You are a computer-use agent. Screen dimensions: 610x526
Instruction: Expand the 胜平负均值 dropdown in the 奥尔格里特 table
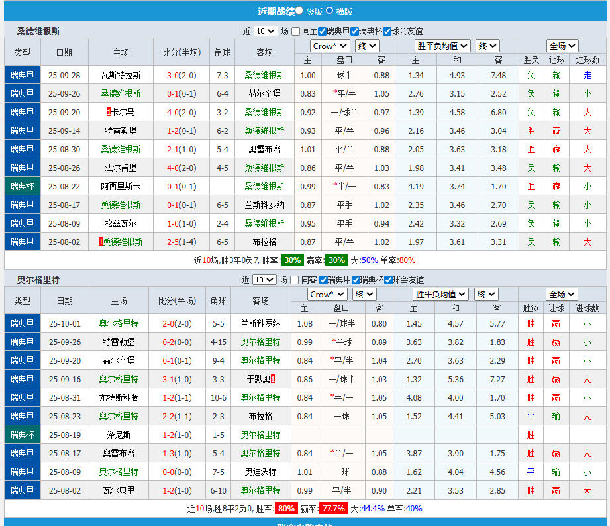point(440,294)
